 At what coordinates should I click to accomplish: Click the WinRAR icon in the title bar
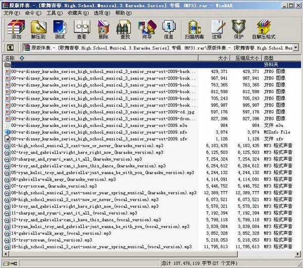tap(5, 6)
